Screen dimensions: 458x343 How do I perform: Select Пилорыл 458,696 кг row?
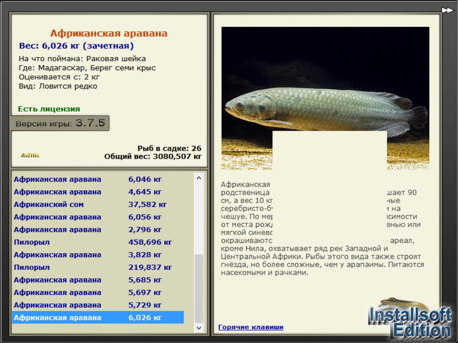tap(98, 242)
